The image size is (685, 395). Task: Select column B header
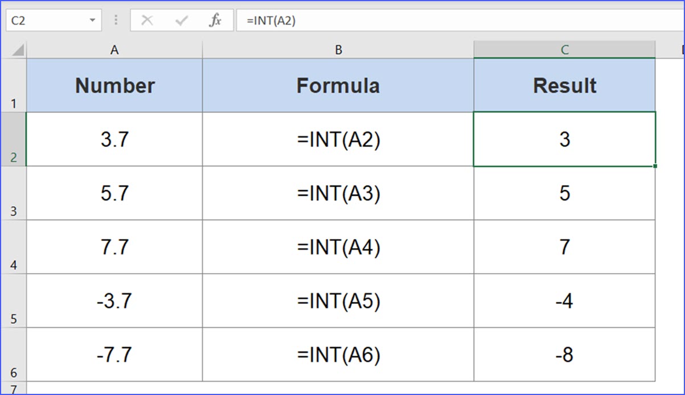click(x=338, y=50)
